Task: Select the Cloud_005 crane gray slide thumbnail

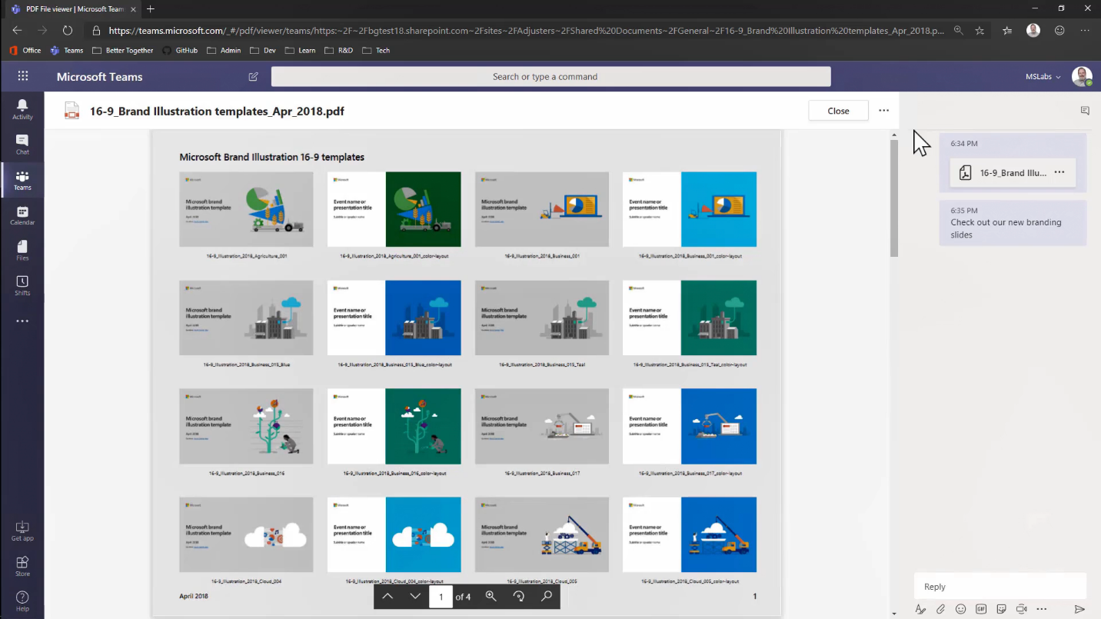Action: coord(542,534)
